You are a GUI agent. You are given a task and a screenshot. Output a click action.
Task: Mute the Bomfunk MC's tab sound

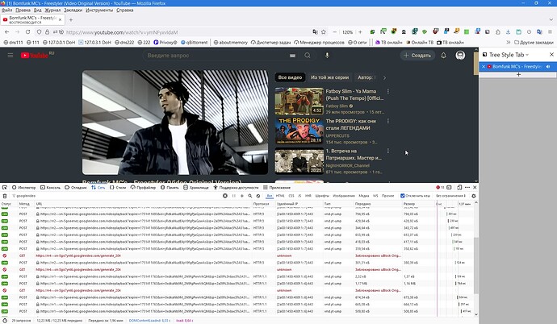click(548, 66)
